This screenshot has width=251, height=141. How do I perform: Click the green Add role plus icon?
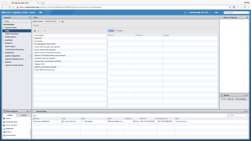(35, 31)
